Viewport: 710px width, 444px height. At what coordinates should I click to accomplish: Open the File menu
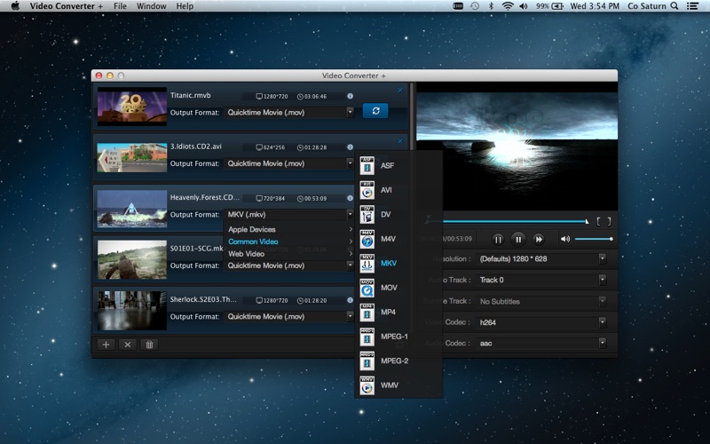click(x=120, y=6)
